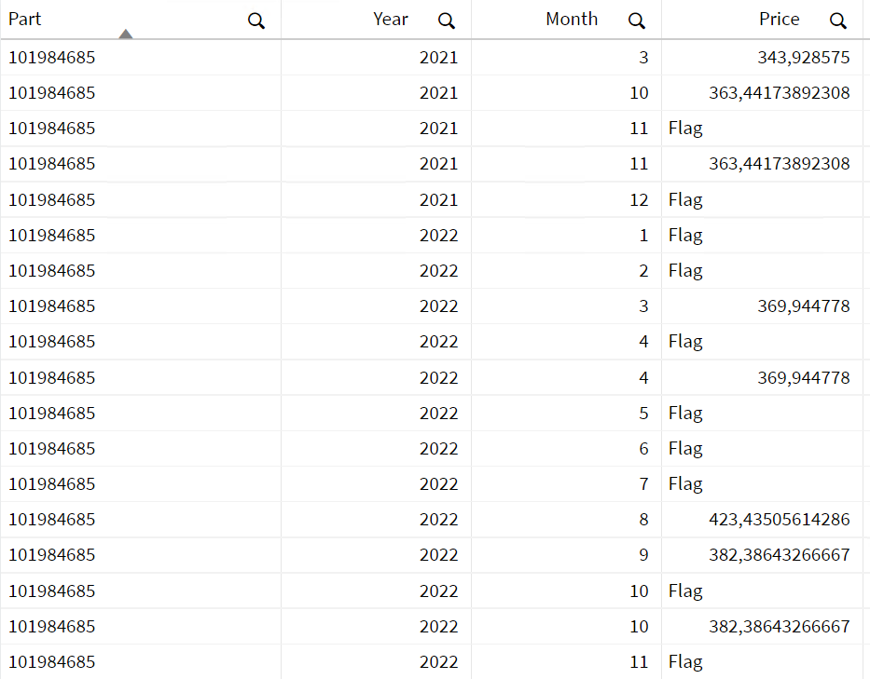Sort table by the Part header label

[25, 19]
